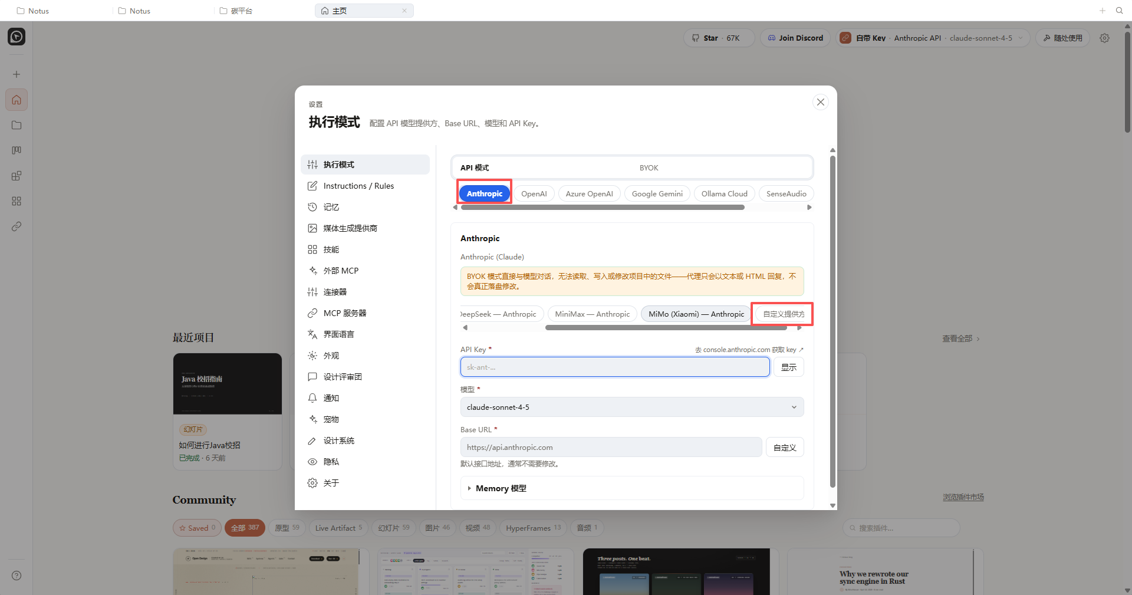The image size is (1132, 595).
Task: Click the 界面语言 translate icon
Action: tap(312, 334)
